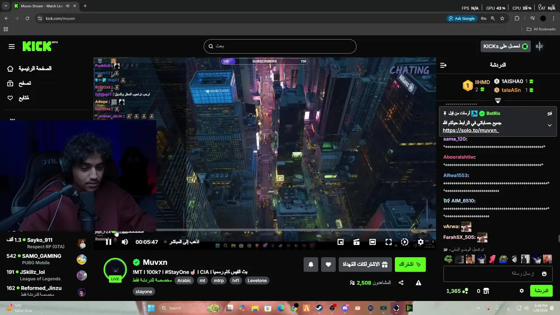Mute the stream volume speaker icon
This screenshot has width=560, height=315.
(125, 242)
